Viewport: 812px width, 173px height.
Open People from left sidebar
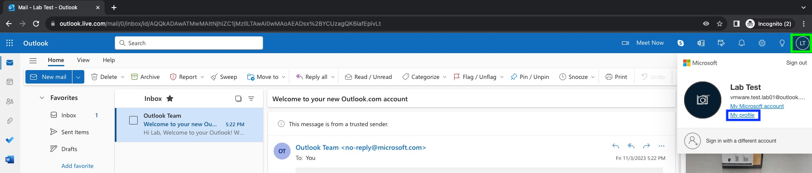tap(10, 101)
